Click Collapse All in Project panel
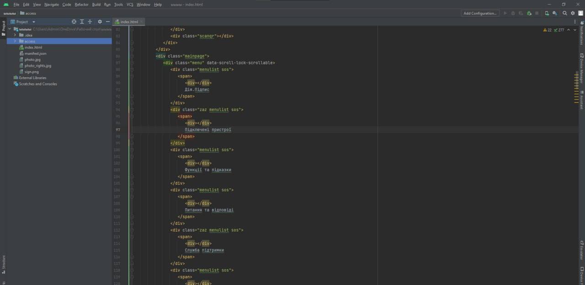The width and height of the screenshot is (585, 285). coord(90,21)
